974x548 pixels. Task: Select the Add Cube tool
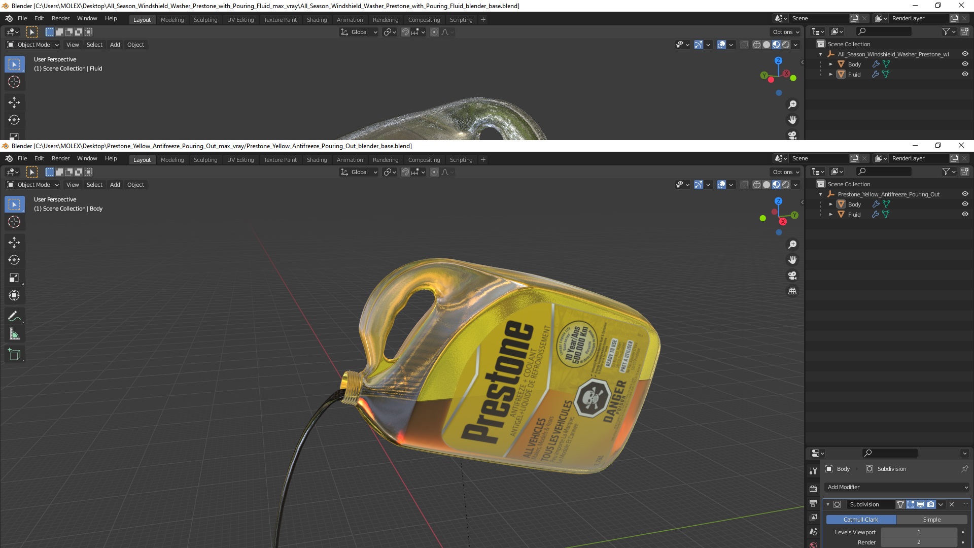point(14,354)
